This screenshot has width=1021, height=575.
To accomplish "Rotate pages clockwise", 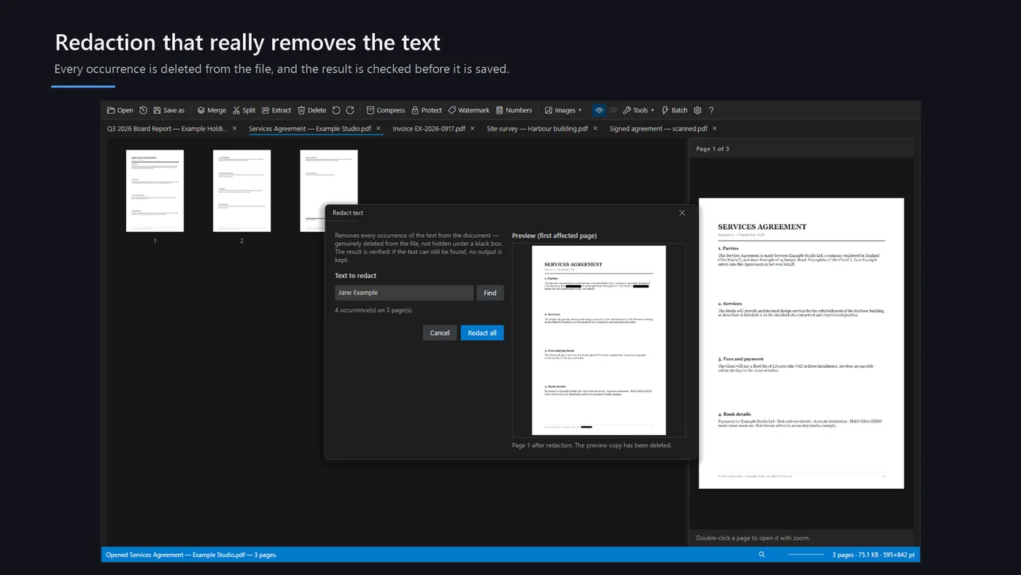I will [x=350, y=110].
